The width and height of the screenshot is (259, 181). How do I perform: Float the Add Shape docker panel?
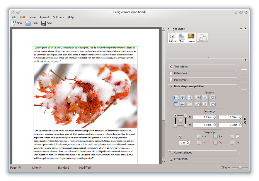pyautogui.click(x=241, y=29)
